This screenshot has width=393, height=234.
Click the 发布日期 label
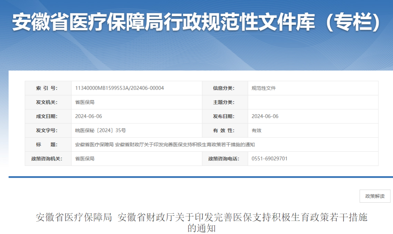pos(223,116)
